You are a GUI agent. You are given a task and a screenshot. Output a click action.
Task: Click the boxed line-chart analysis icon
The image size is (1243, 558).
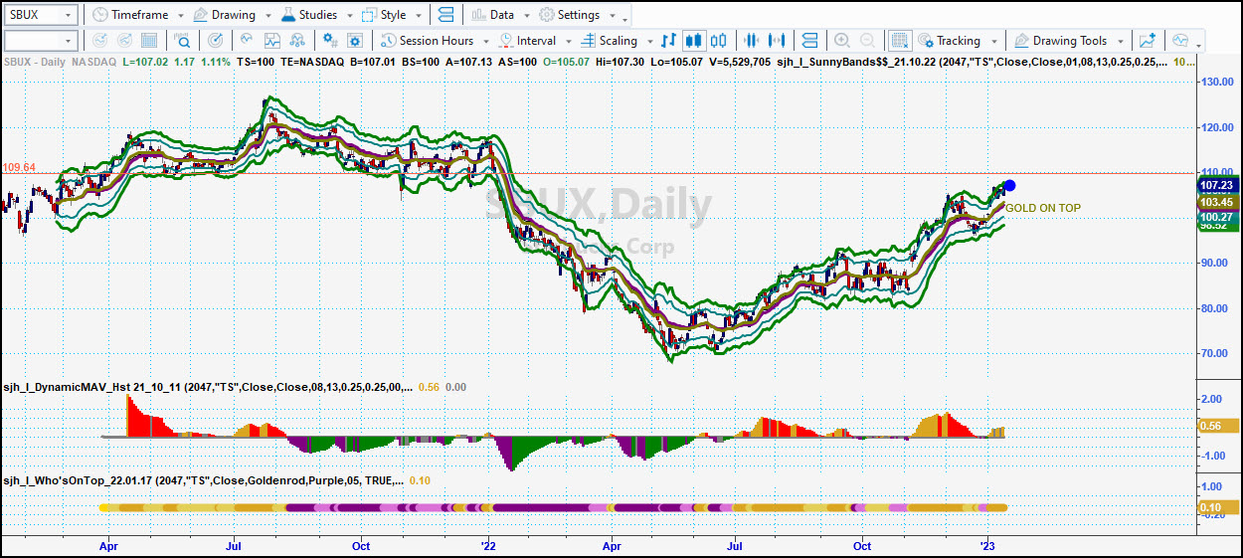click(271, 41)
